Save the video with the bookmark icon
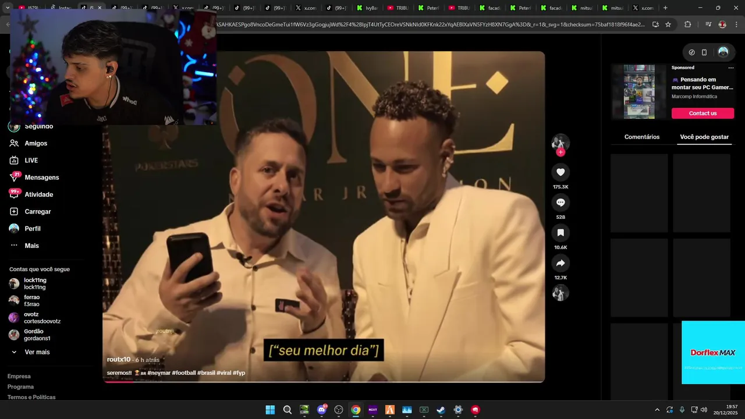 (x=560, y=233)
